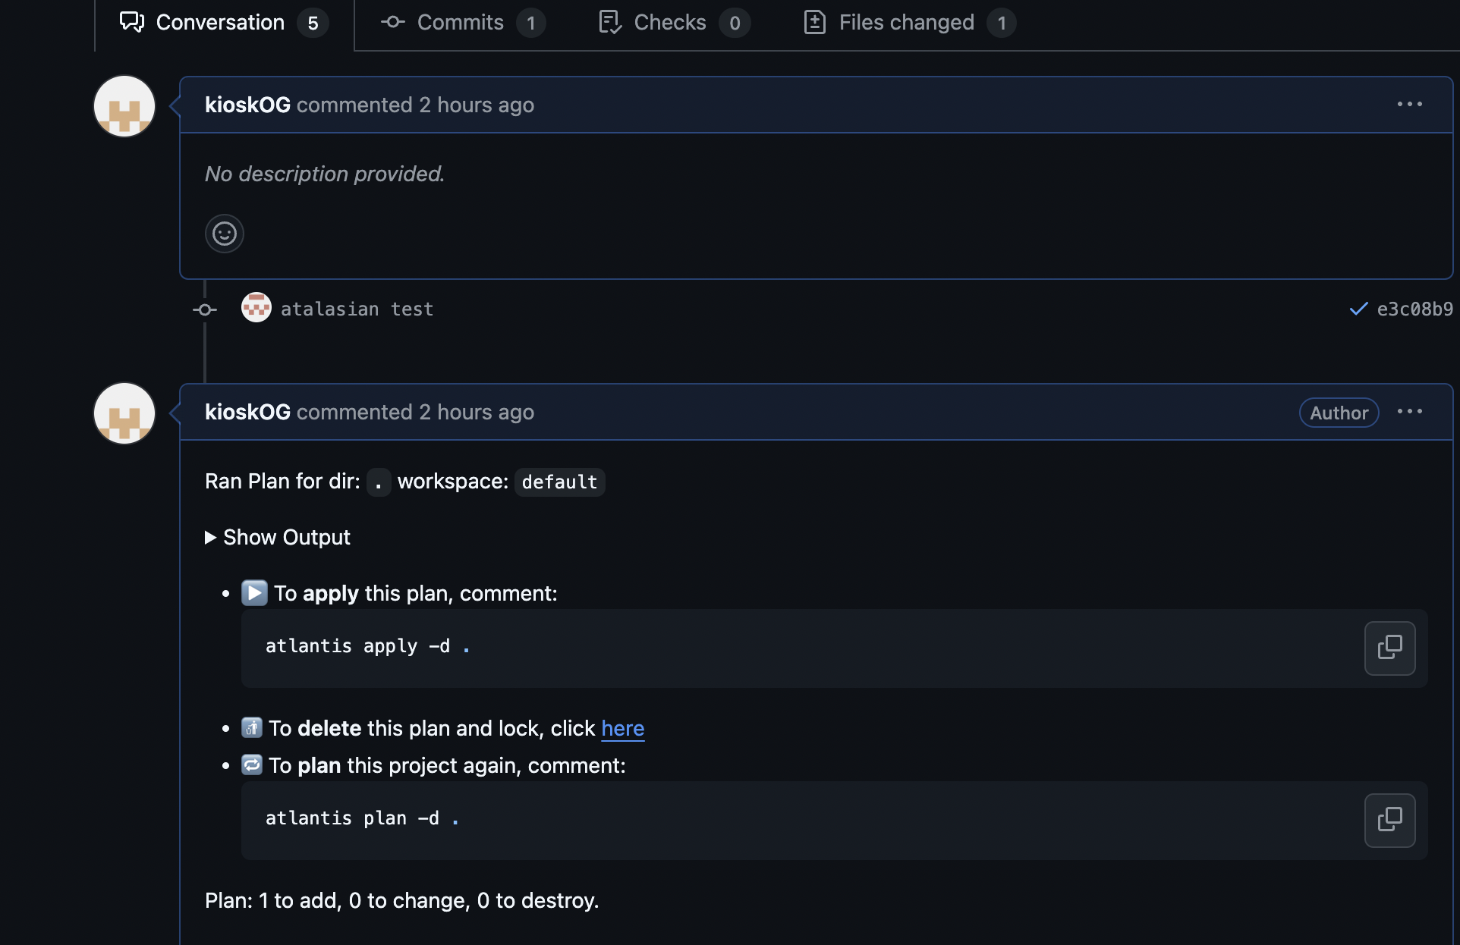Click kioskOG username in first comment

pyautogui.click(x=247, y=105)
